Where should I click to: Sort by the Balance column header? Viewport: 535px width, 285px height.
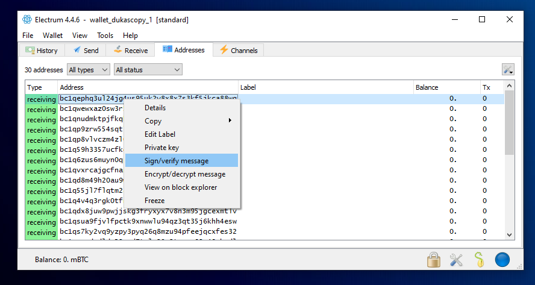coord(446,87)
